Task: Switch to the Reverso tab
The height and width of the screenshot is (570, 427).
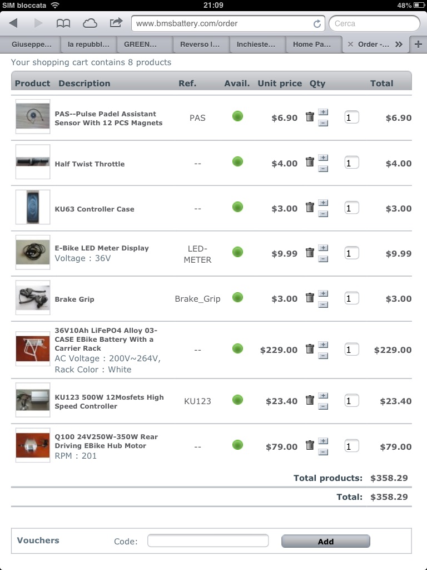Action: [200, 45]
